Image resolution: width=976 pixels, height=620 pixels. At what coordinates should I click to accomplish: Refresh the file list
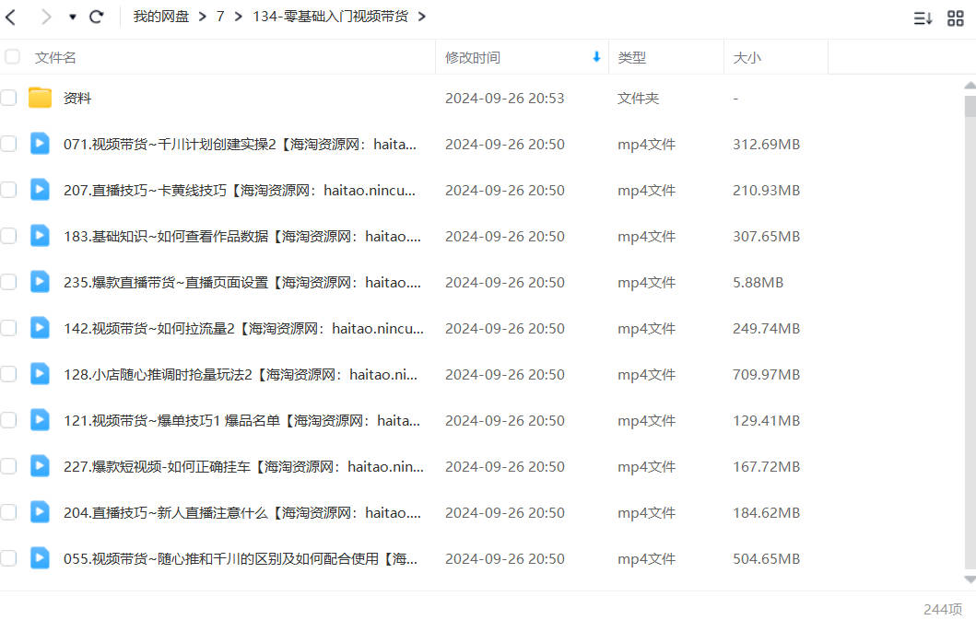[x=97, y=17]
